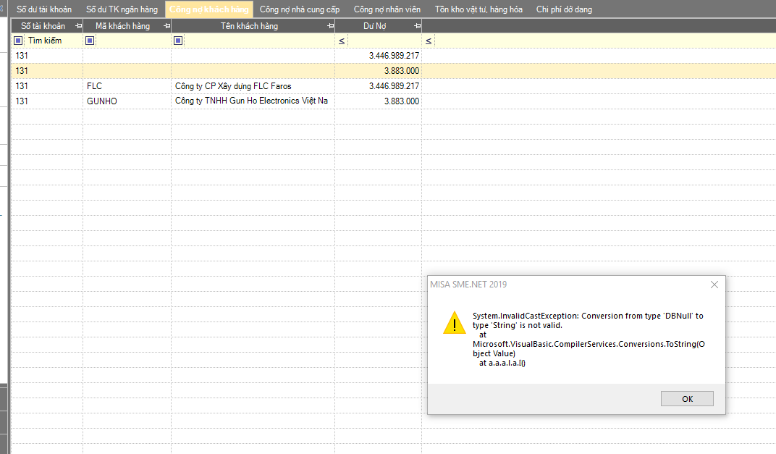Pin the Mã khách hàng column
Screen dimensions: 776x454
167,26
